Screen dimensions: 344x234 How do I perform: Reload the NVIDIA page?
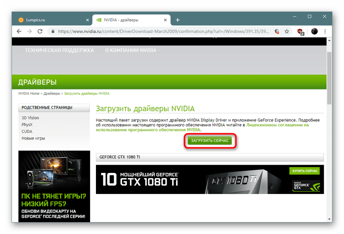click(x=40, y=31)
